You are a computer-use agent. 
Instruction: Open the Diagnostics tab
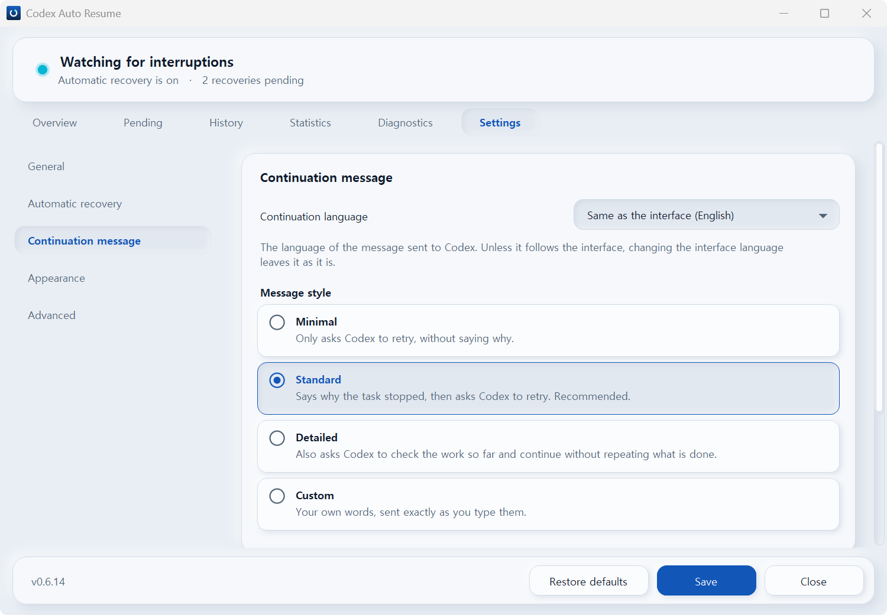coord(406,123)
